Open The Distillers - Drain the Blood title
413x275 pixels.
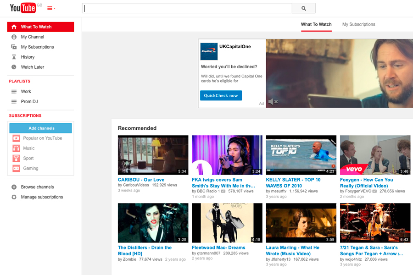[145, 251]
